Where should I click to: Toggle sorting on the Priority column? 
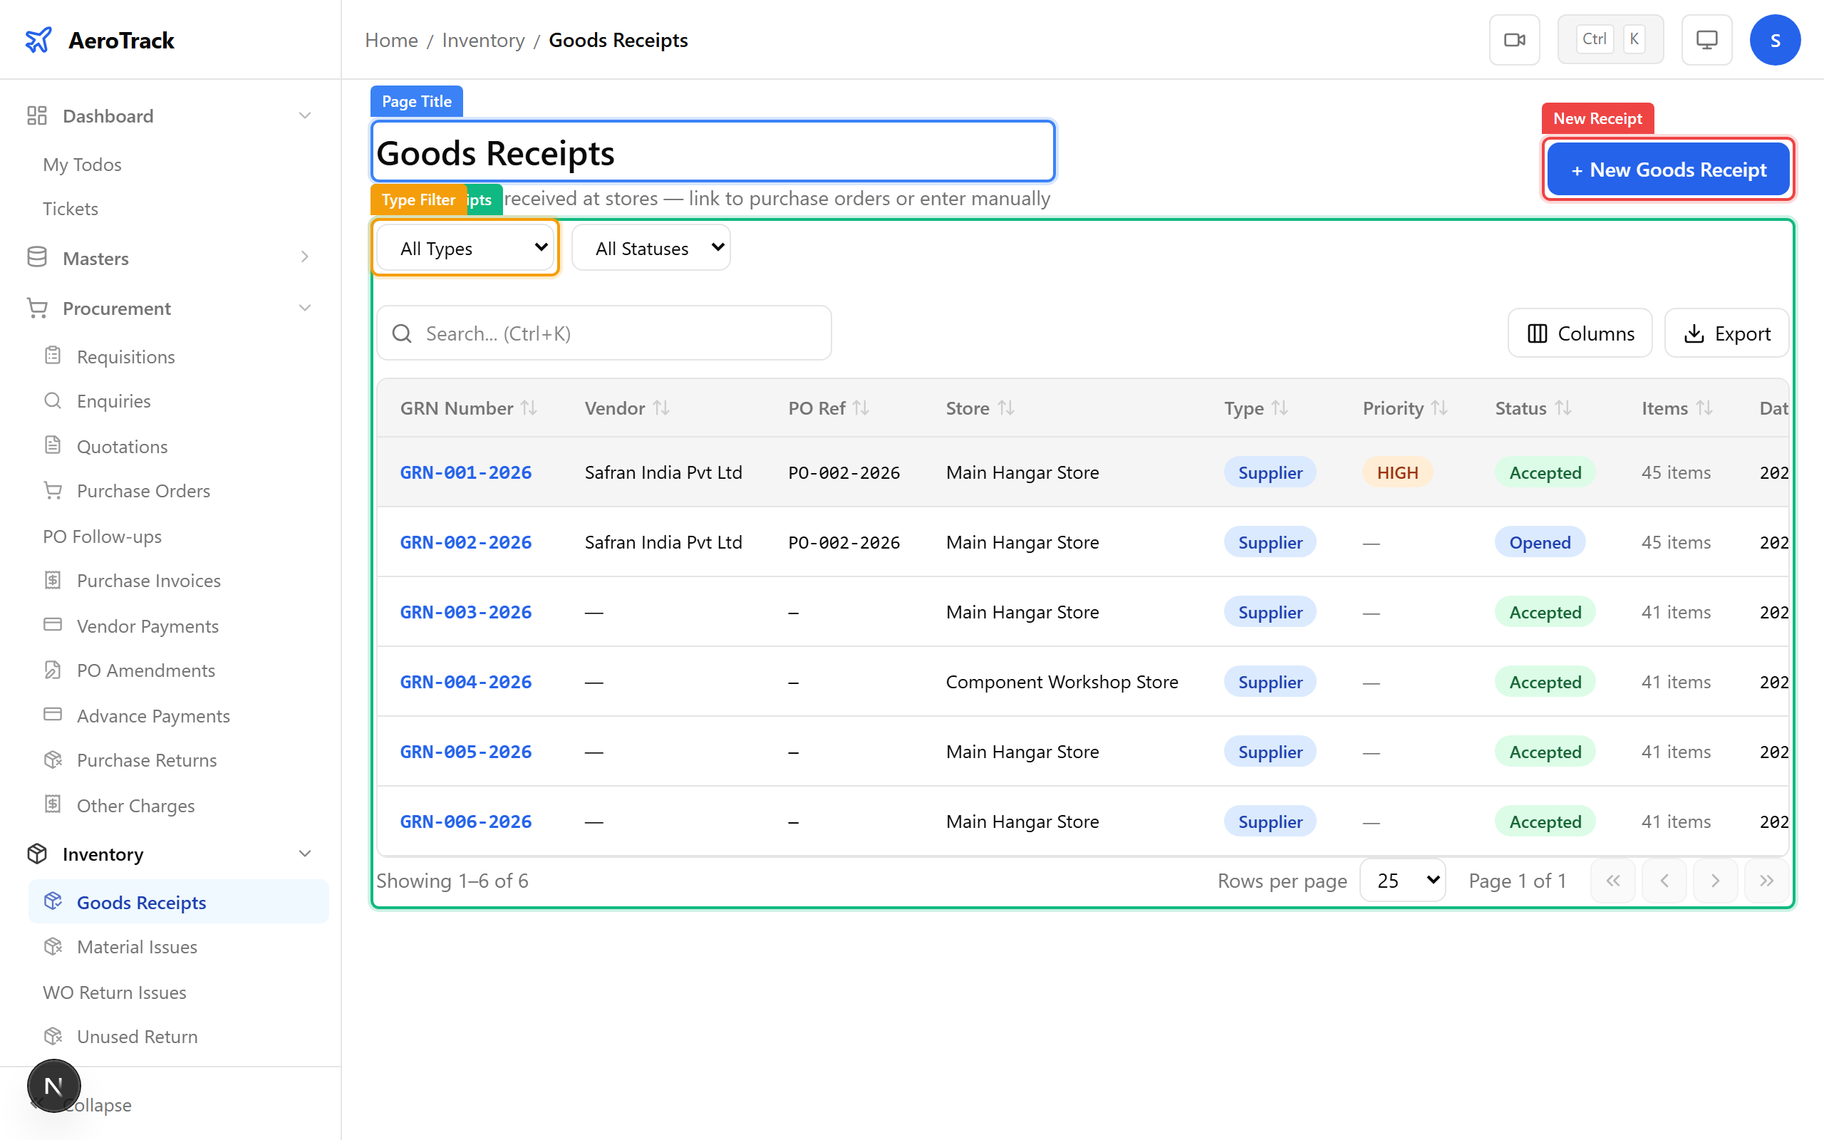[1438, 408]
